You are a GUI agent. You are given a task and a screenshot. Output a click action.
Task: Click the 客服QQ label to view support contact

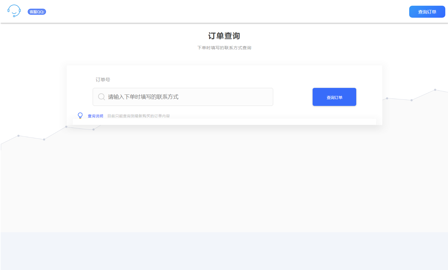click(37, 12)
